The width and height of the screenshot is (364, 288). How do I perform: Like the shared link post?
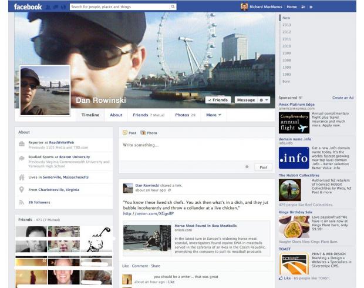[126, 266]
